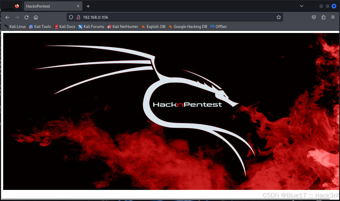
Task: Open the Kali Docs bookmark
Action: tap(65, 26)
